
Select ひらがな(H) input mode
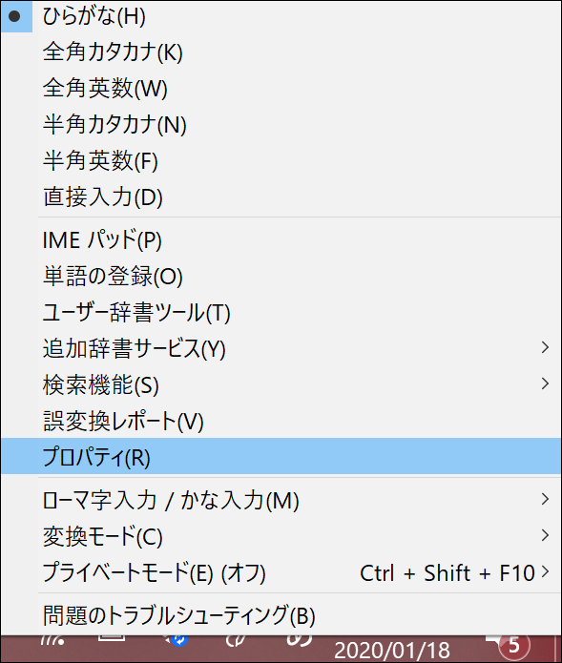coord(281,16)
